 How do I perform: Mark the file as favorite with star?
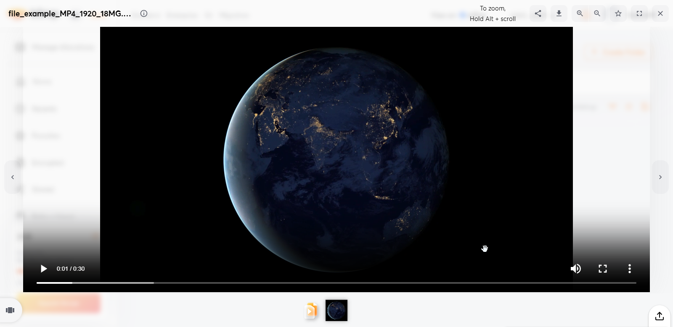[x=618, y=13]
